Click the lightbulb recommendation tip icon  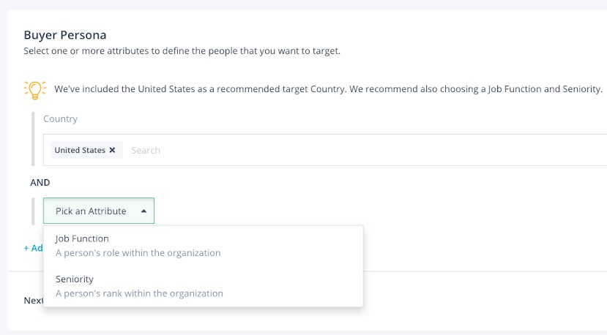[x=35, y=90]
